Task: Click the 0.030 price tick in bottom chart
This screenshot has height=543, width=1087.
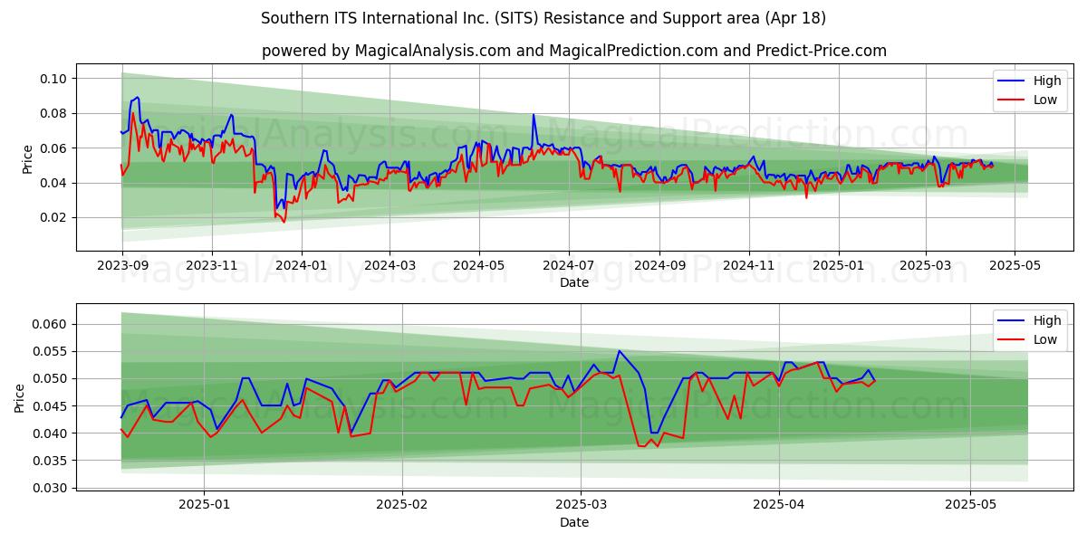Action: point(51,488)
